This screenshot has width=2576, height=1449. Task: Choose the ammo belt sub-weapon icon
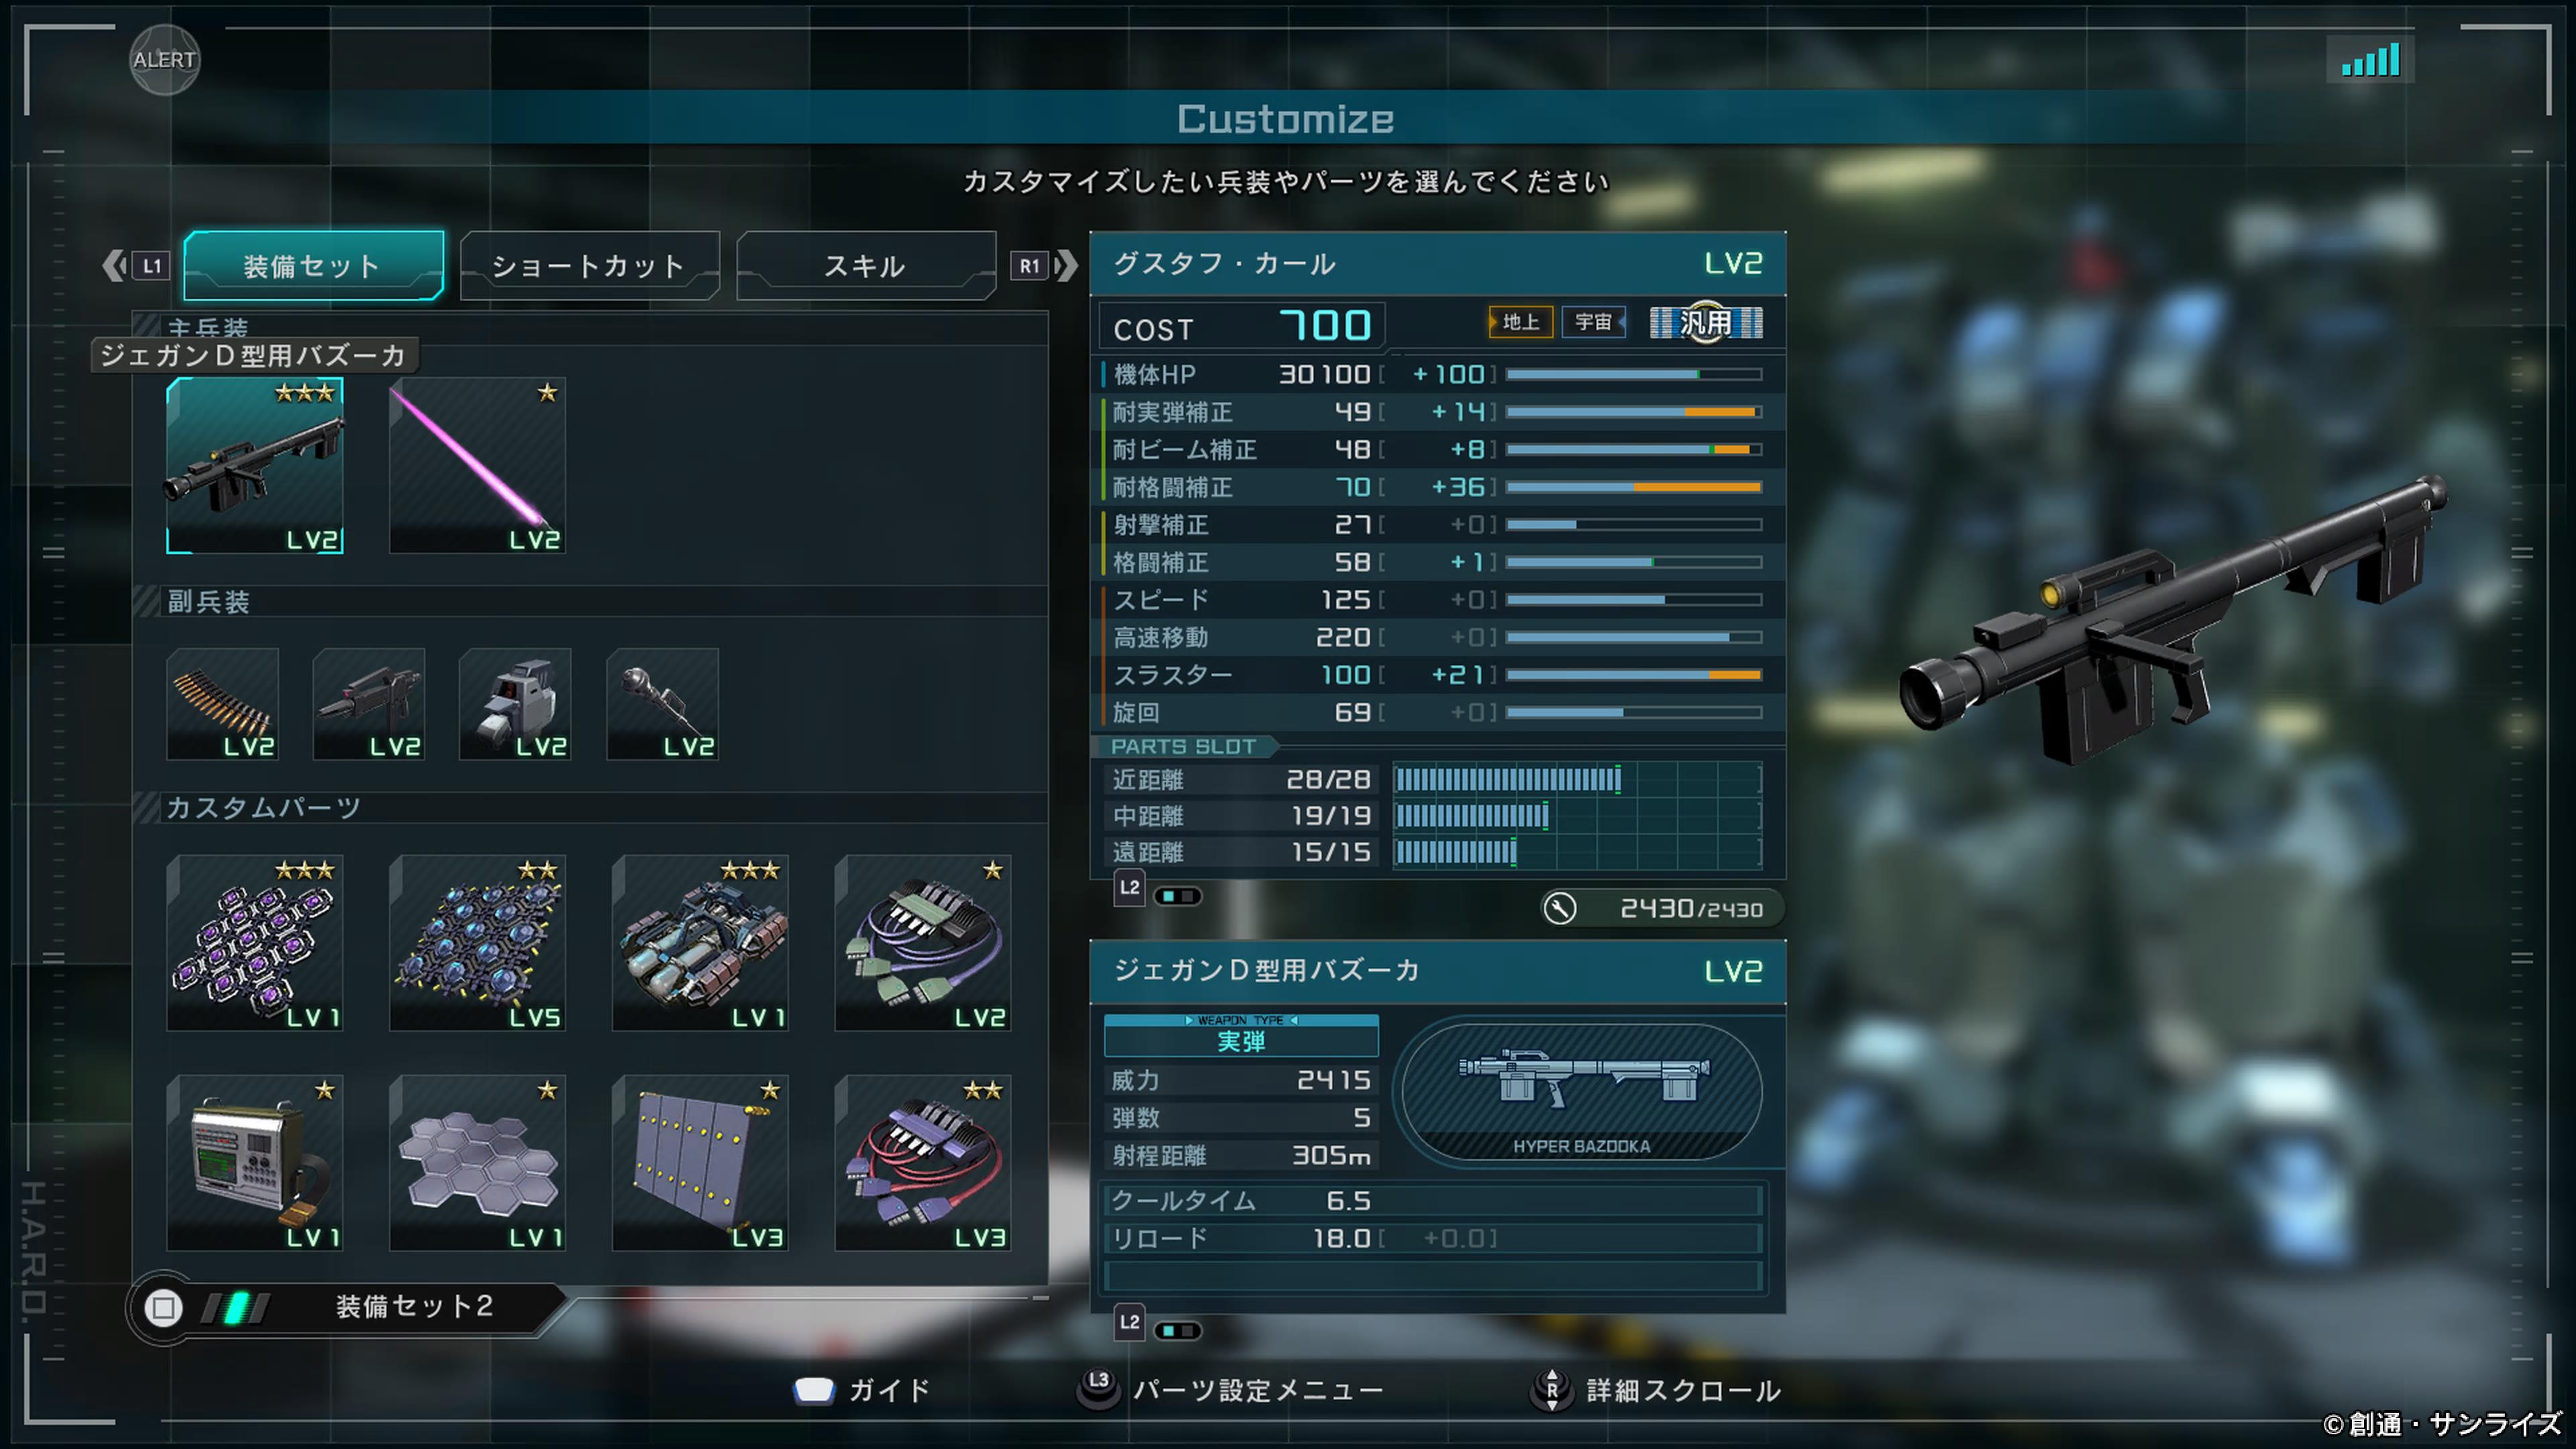point(222,704)
